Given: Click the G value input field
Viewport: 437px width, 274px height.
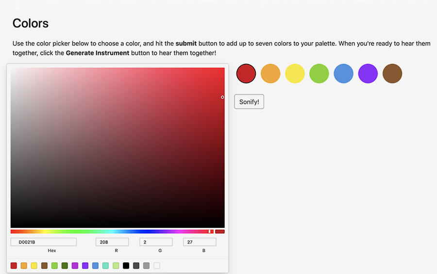Looking at the screenshot, I should click(156, 242).
